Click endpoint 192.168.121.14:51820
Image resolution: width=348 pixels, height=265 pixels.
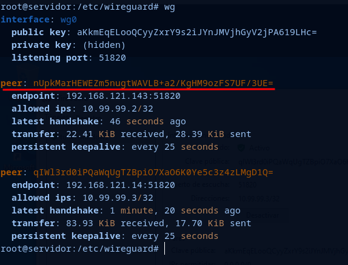[121, 185]
